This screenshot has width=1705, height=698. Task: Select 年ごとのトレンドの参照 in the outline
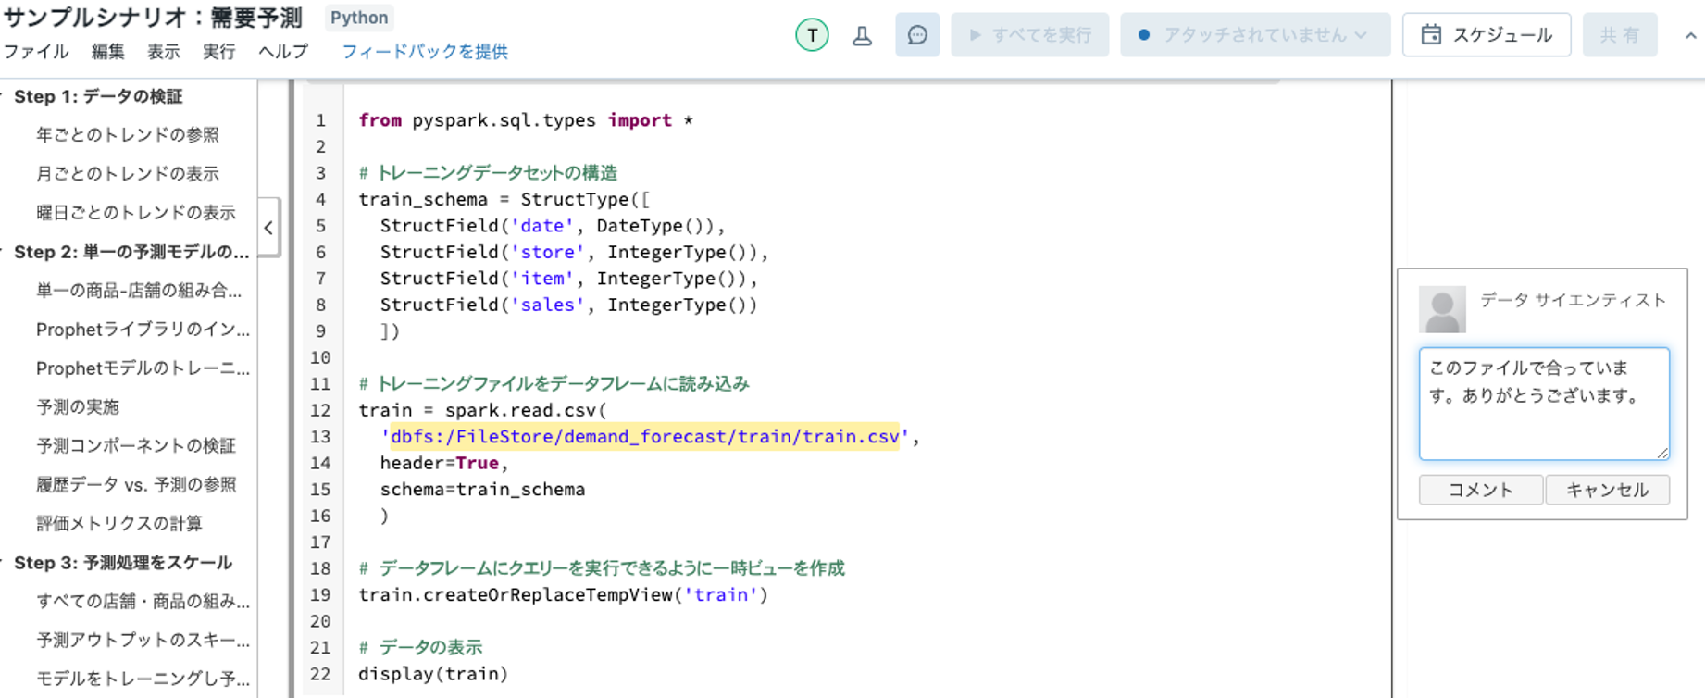tap(128, 135)
